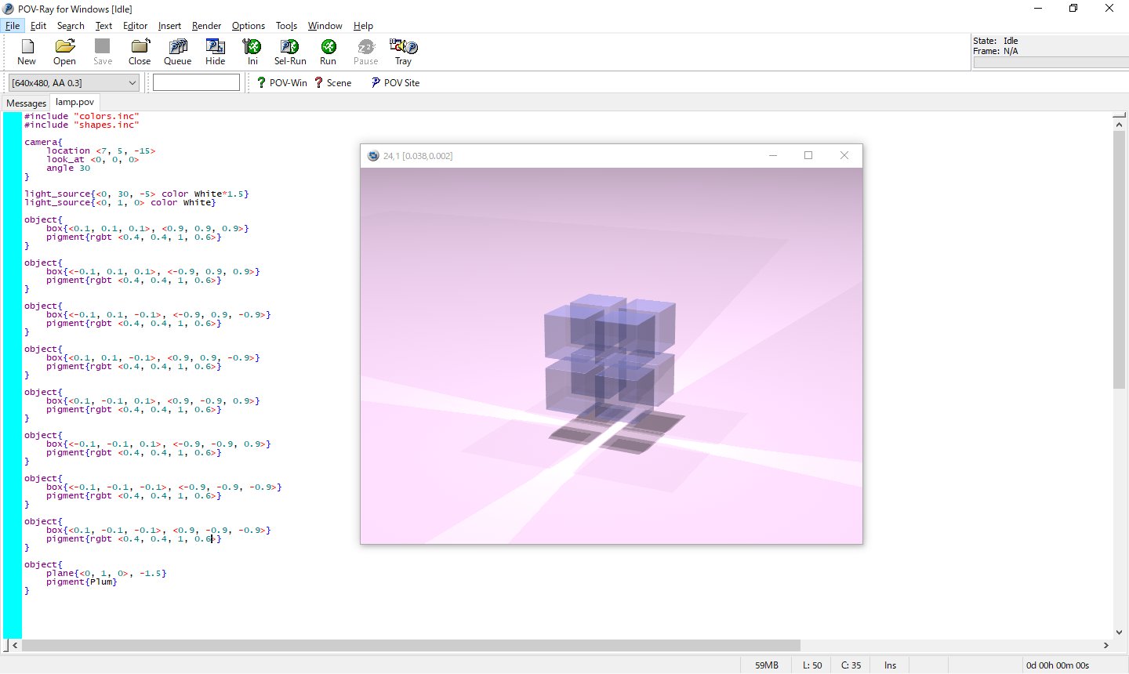
Task: Click the editor's vertical scrollbar down arrow
Action: [1119, 632]
